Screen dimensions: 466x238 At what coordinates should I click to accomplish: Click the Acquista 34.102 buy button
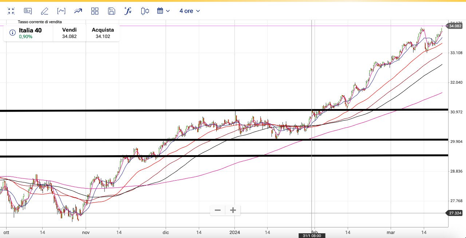coord(103,33)
